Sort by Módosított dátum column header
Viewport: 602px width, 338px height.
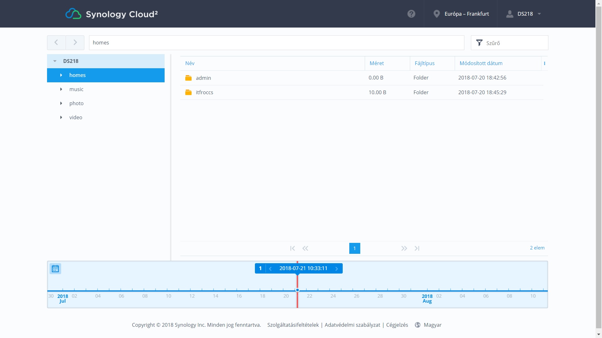pyautogui.click(x=481, y=63)
